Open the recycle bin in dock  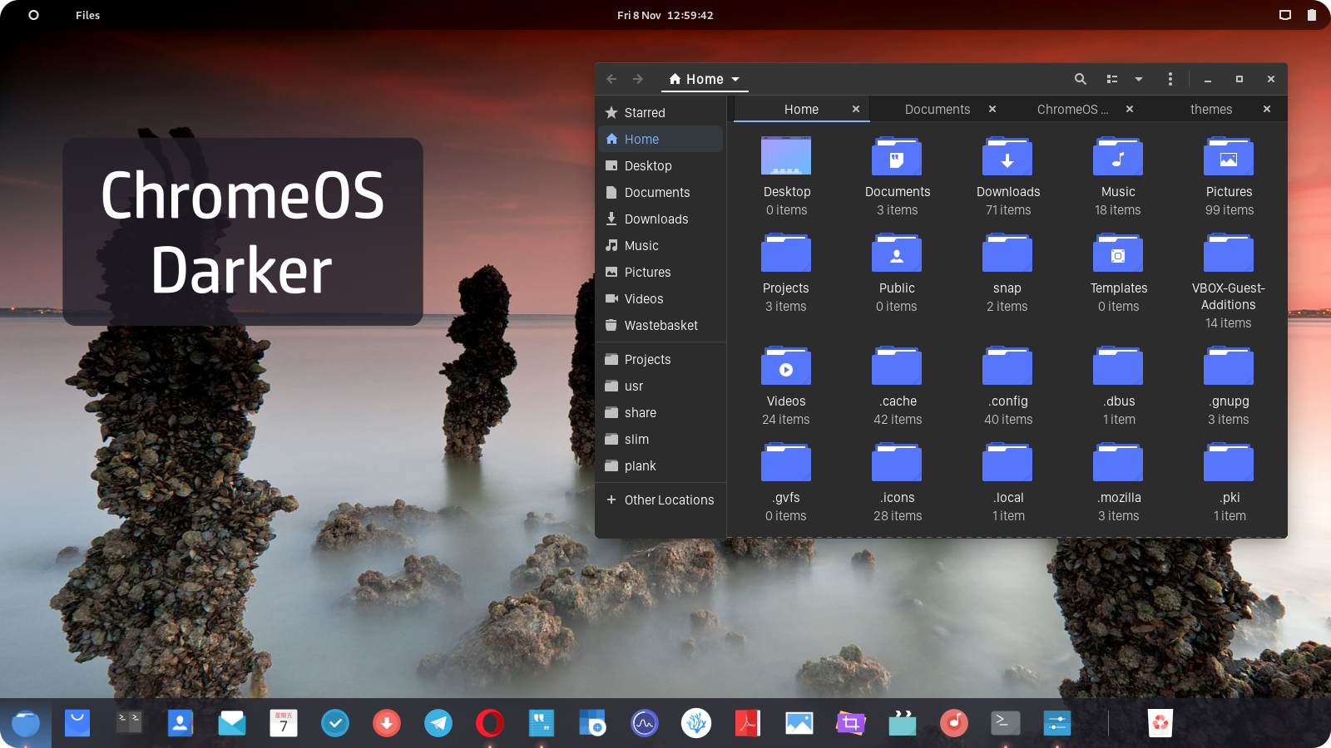(1160, 723)
